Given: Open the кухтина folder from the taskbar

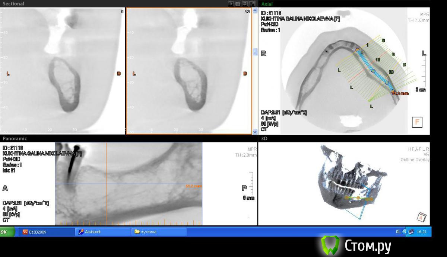Looking at the screenshot, I should point(158,232).
